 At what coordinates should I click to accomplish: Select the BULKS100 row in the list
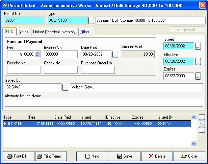97,124
